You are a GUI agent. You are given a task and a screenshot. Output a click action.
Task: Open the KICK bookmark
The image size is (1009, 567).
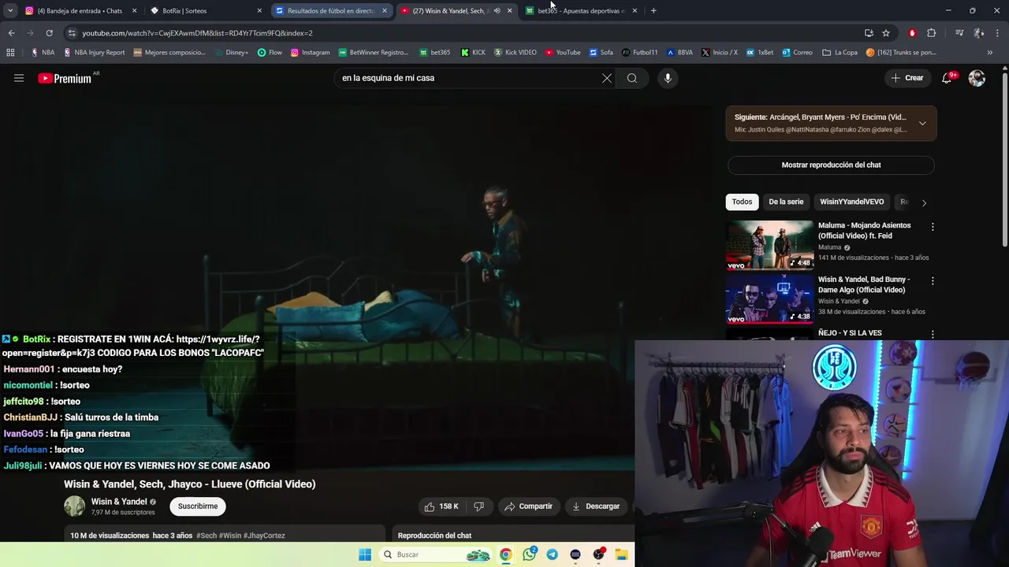[x=473, y=53]
